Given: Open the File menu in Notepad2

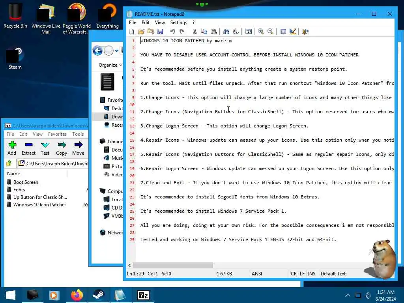Looking at the screenshot, I should (133, 22).
